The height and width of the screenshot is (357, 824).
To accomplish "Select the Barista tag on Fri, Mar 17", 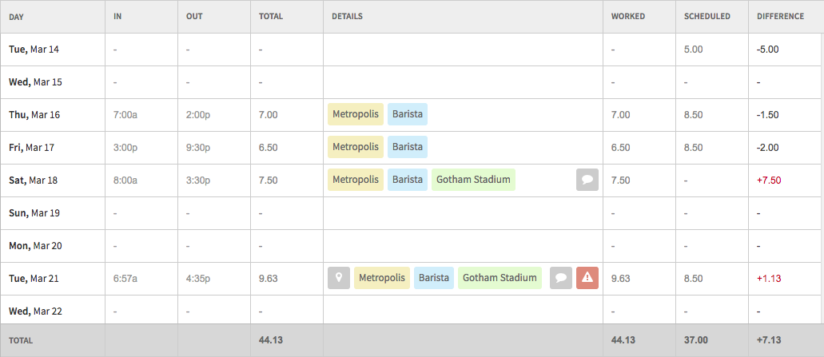I will tap(408, 147).
